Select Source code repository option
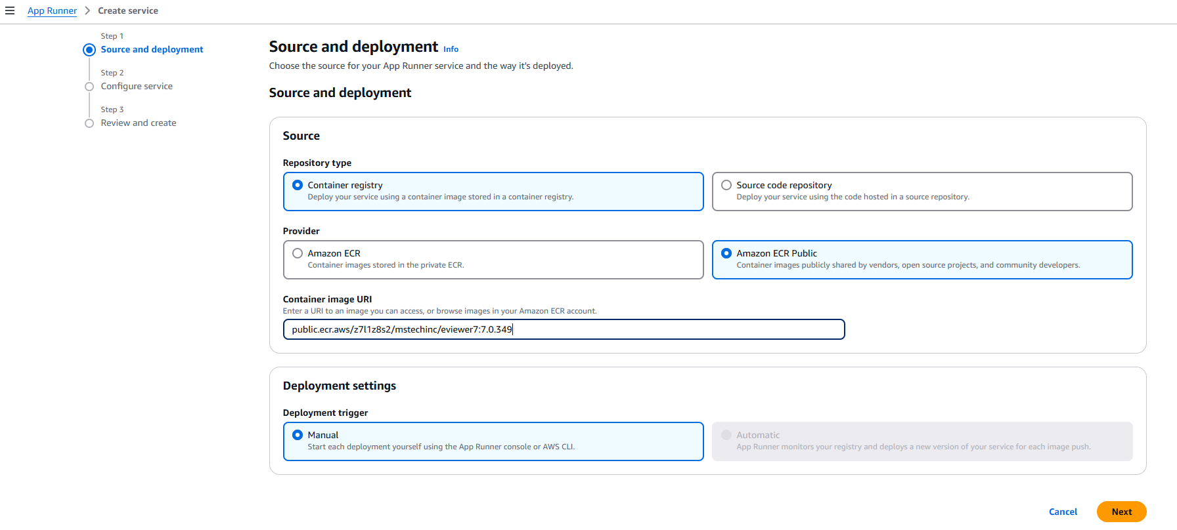The image size is (1177, 530). point(922,192)
